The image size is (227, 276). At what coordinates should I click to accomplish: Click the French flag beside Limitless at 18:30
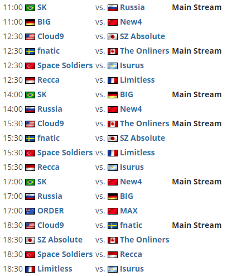[30, 269]
